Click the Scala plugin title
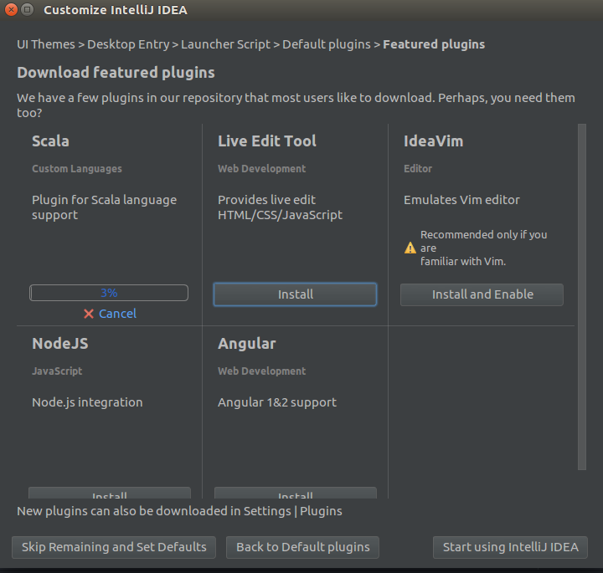Screen dimensions: 603x573 click(x=50, y=141)
